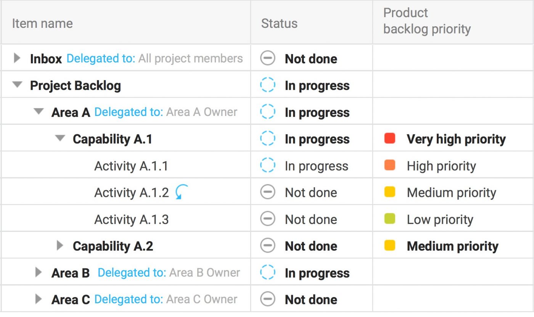
Task: Click the Product backlog priority column header
Action: (x=426, y=21)
